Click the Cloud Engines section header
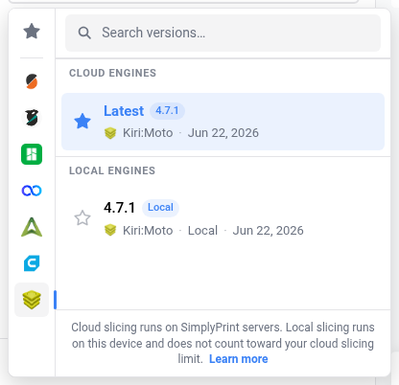Image resolution: width=399 pixels, height=385 pixels. point(112,73)
